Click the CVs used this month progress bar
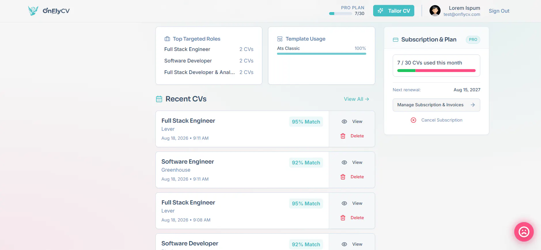 tap(436, 71)
